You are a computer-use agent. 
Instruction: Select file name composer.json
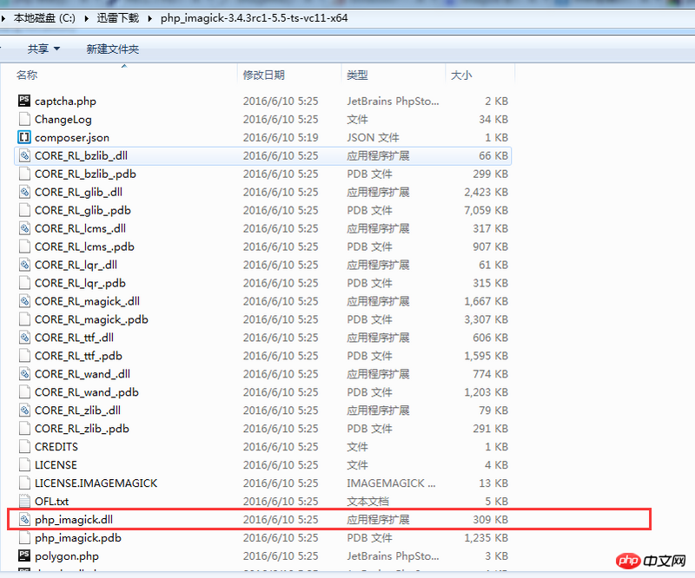pos(72,137)
